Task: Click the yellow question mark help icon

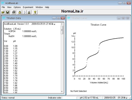Action: [35, 12]
